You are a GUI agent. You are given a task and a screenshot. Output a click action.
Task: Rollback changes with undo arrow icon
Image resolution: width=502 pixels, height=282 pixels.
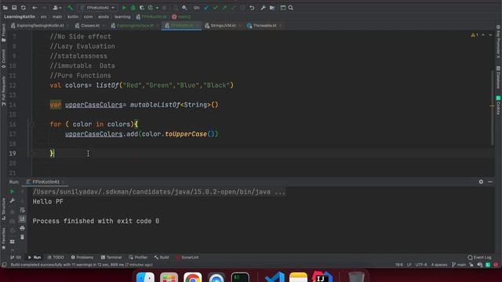pyautogui.click(x=252, y=8)
